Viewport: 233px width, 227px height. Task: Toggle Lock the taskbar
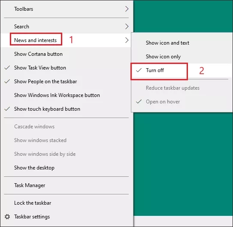tap(66, 203)
